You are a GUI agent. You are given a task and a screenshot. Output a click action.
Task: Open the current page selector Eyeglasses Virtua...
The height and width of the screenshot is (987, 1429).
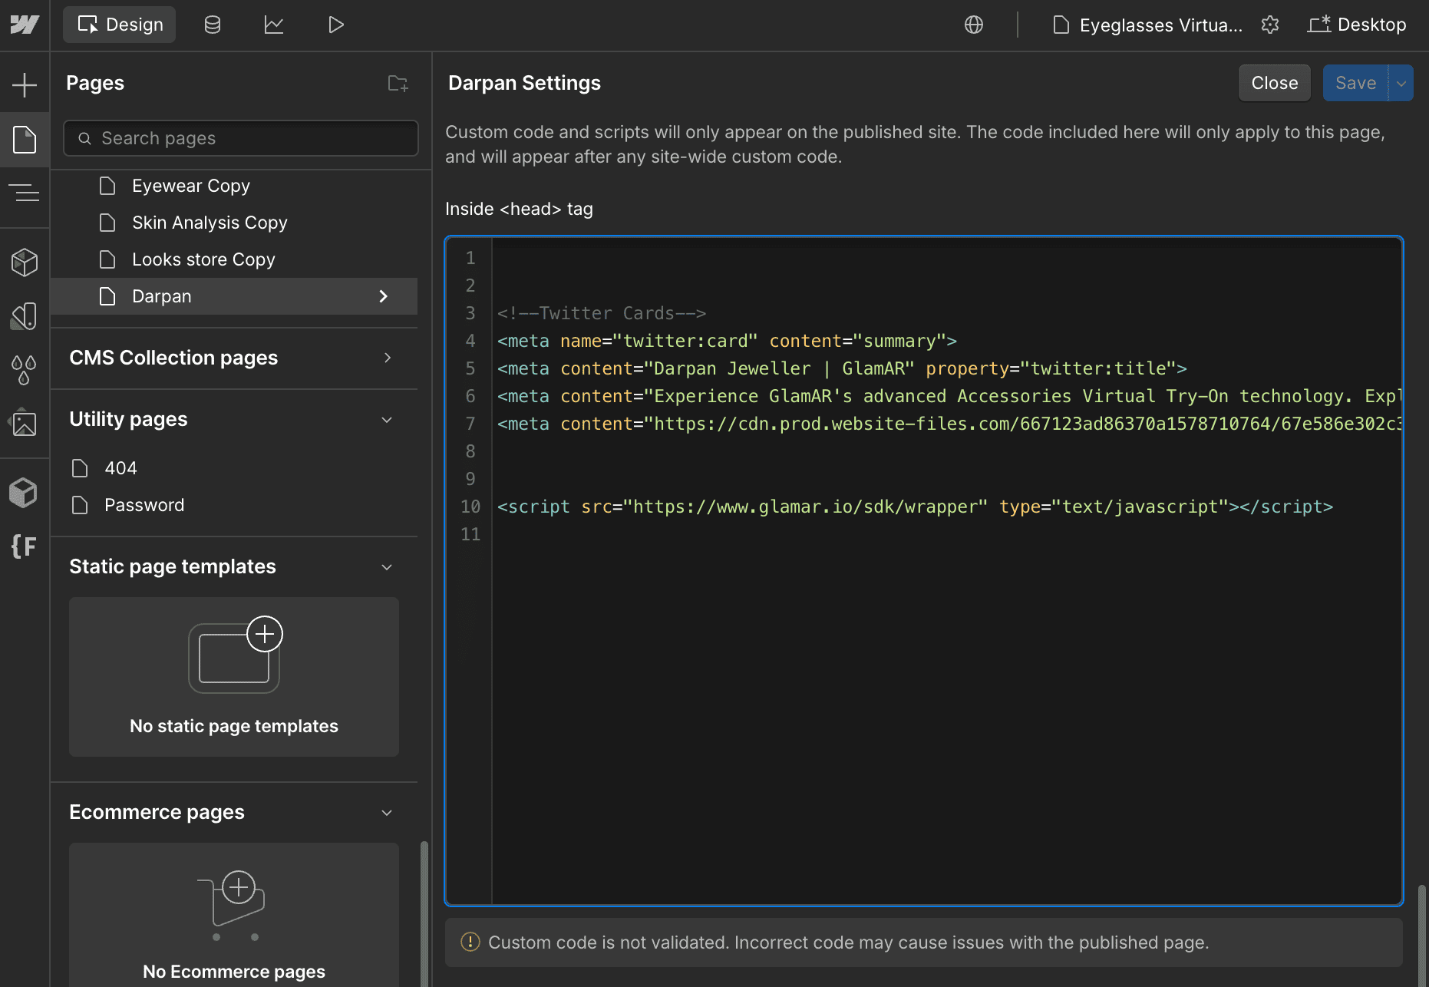coord(1147,25)
